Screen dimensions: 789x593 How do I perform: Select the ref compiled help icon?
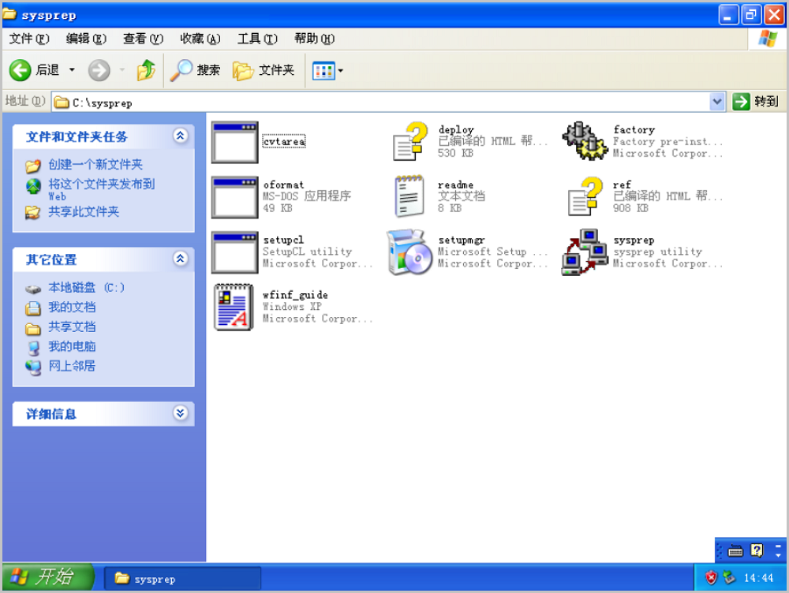coord(585,197)
